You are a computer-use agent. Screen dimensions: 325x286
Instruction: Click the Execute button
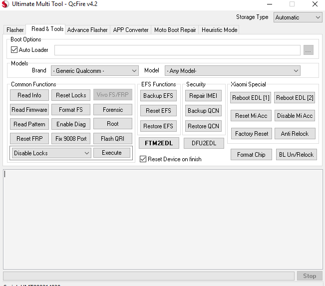tap(112, 153)
